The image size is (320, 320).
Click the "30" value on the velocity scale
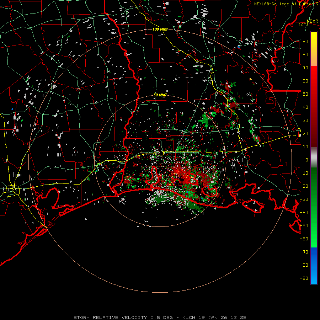point(305,121)
